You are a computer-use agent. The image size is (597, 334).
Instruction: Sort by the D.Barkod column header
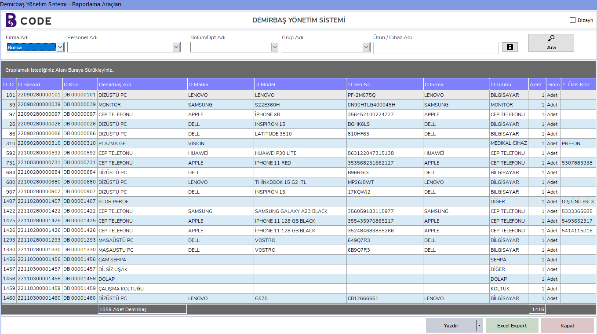40,84
